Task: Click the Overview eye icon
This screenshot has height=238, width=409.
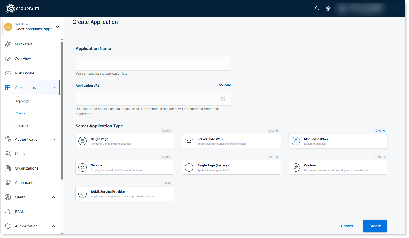Action: [8, 59]
